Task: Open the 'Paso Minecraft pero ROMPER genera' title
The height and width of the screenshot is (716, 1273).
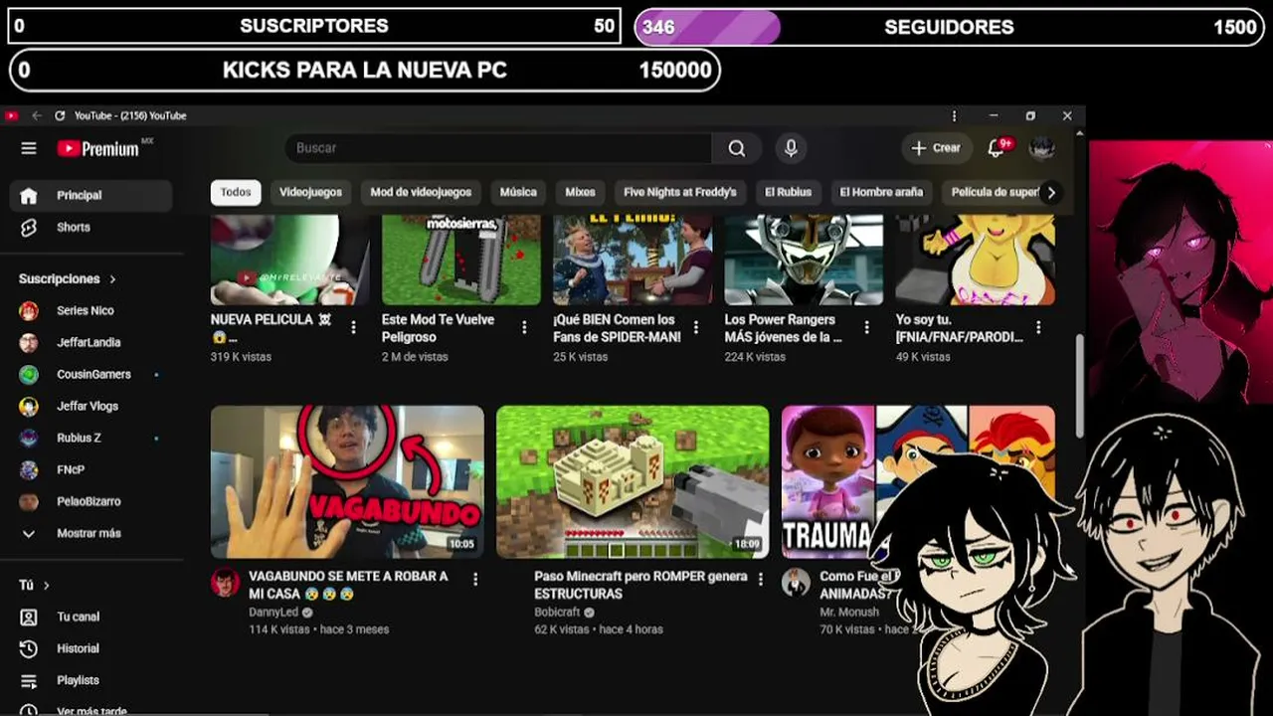Action: [640, 585]
